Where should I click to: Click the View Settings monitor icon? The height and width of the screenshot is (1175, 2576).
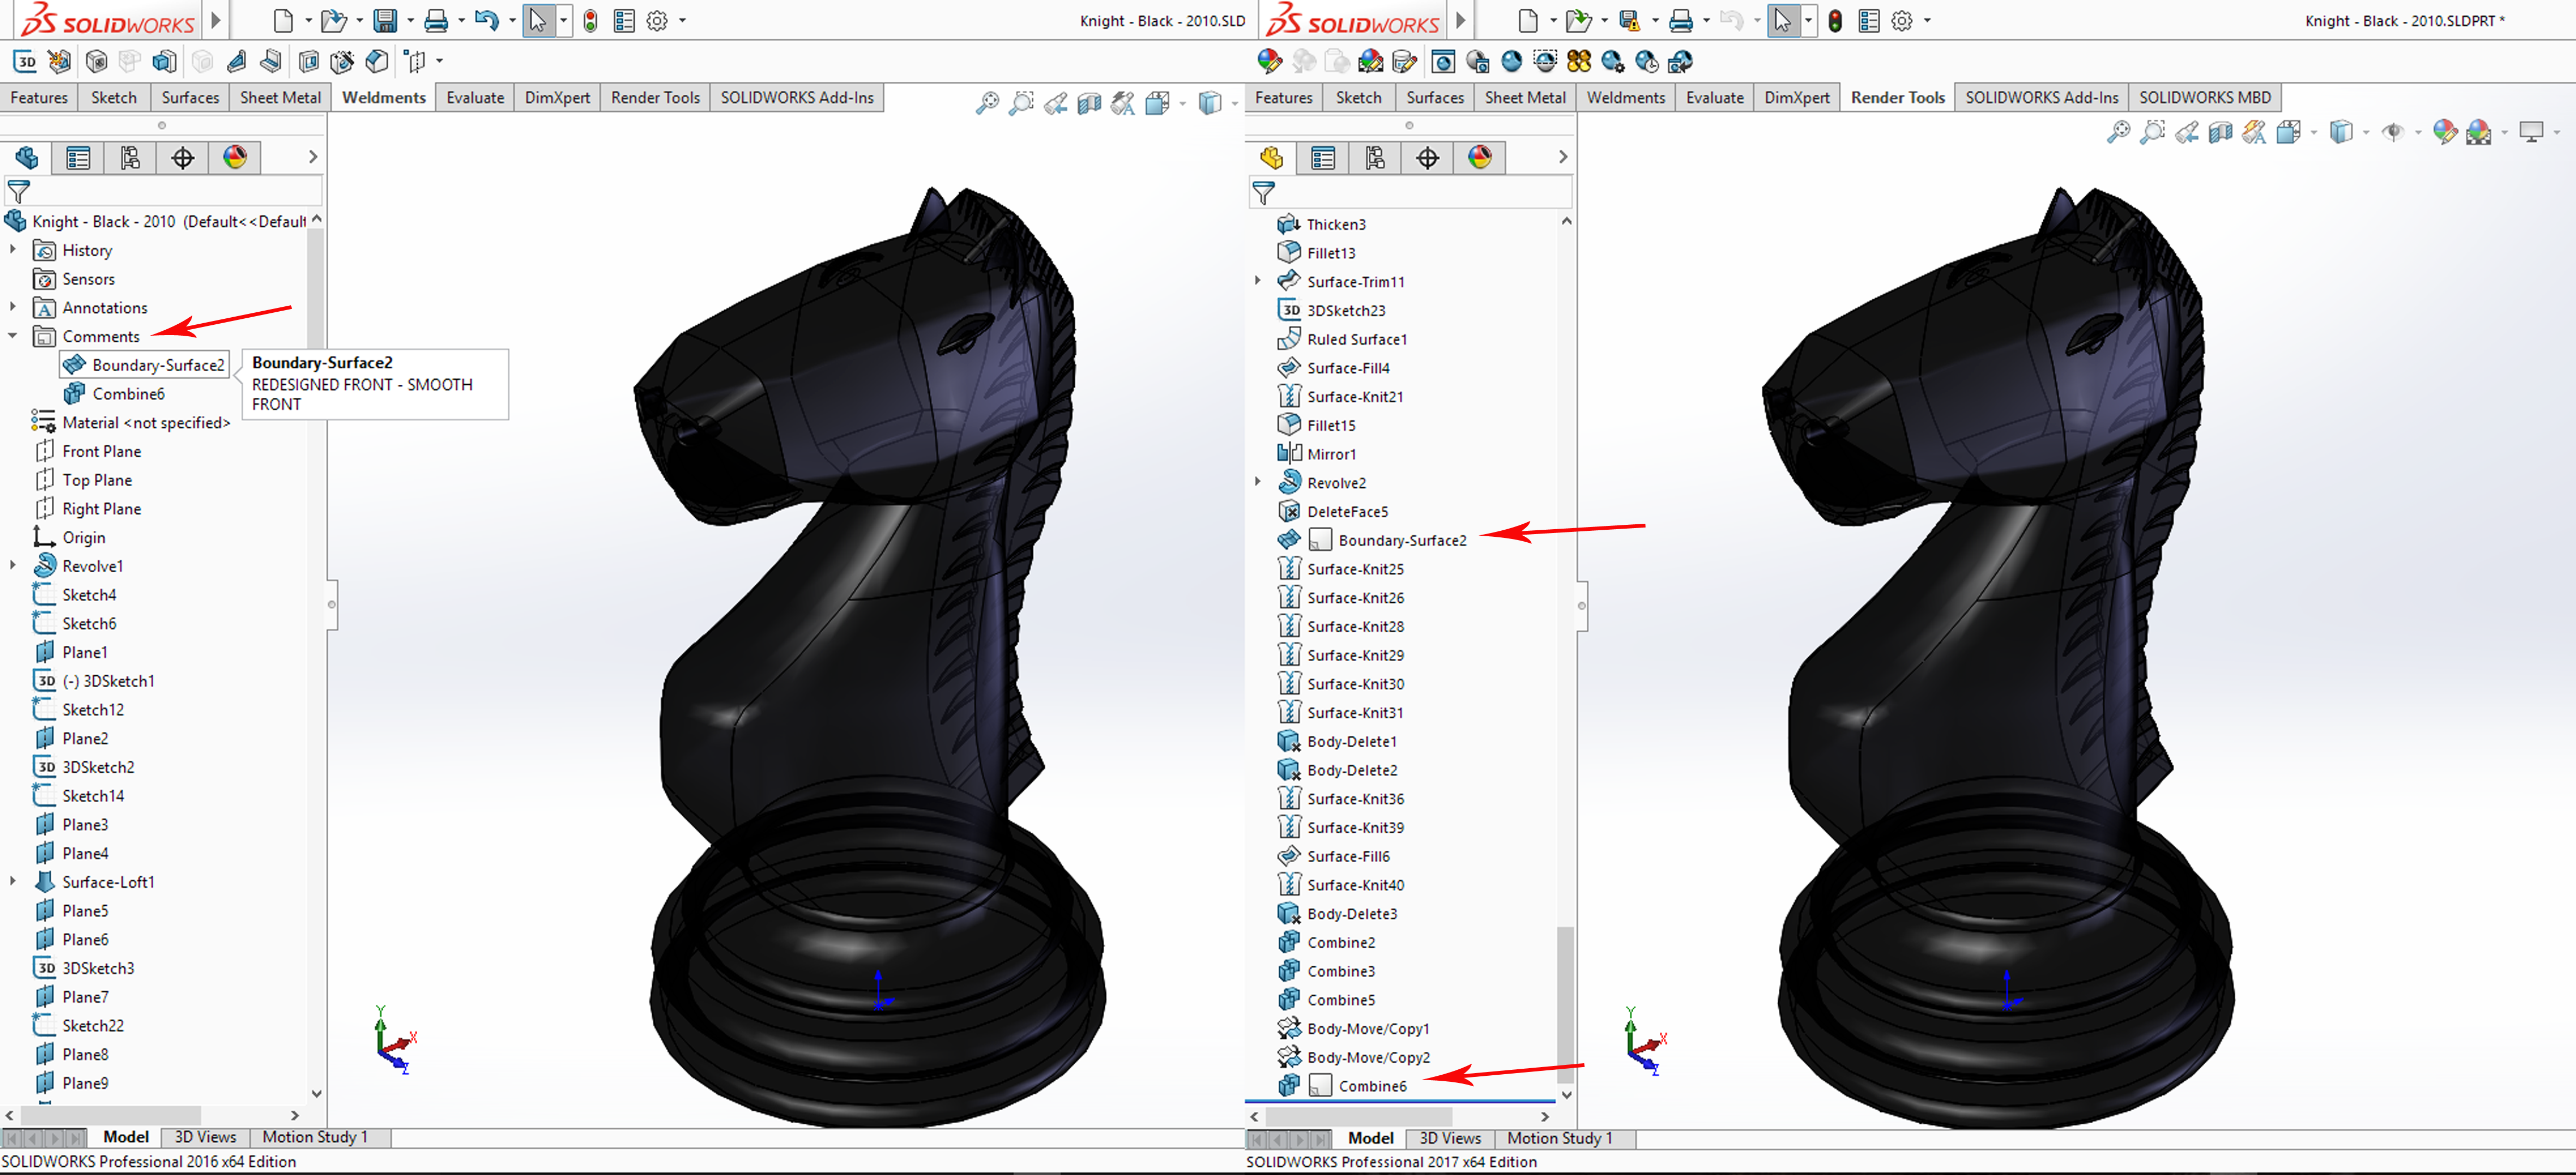[x=2531, y=132]
